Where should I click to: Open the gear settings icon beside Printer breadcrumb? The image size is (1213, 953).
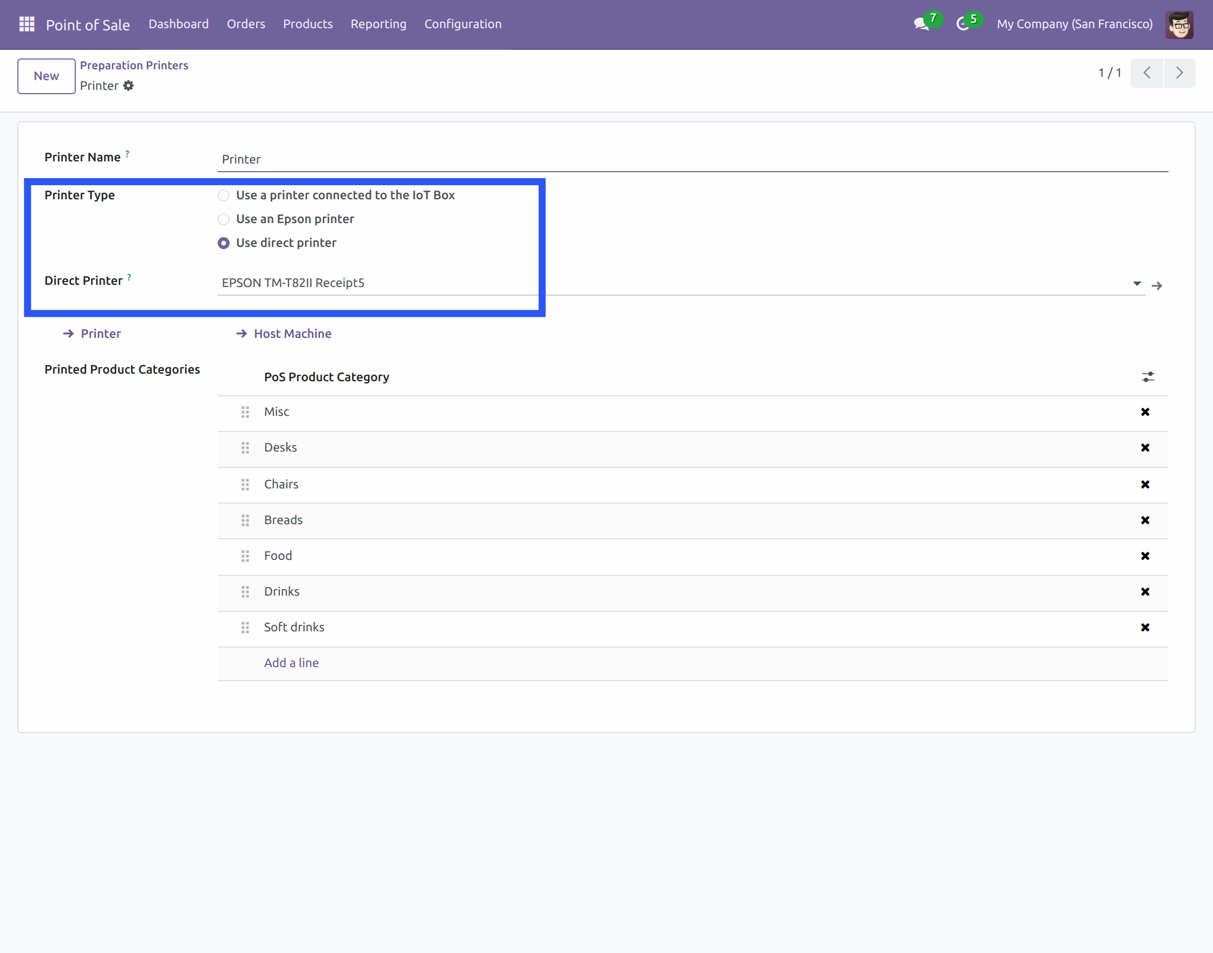click(129, 86)
